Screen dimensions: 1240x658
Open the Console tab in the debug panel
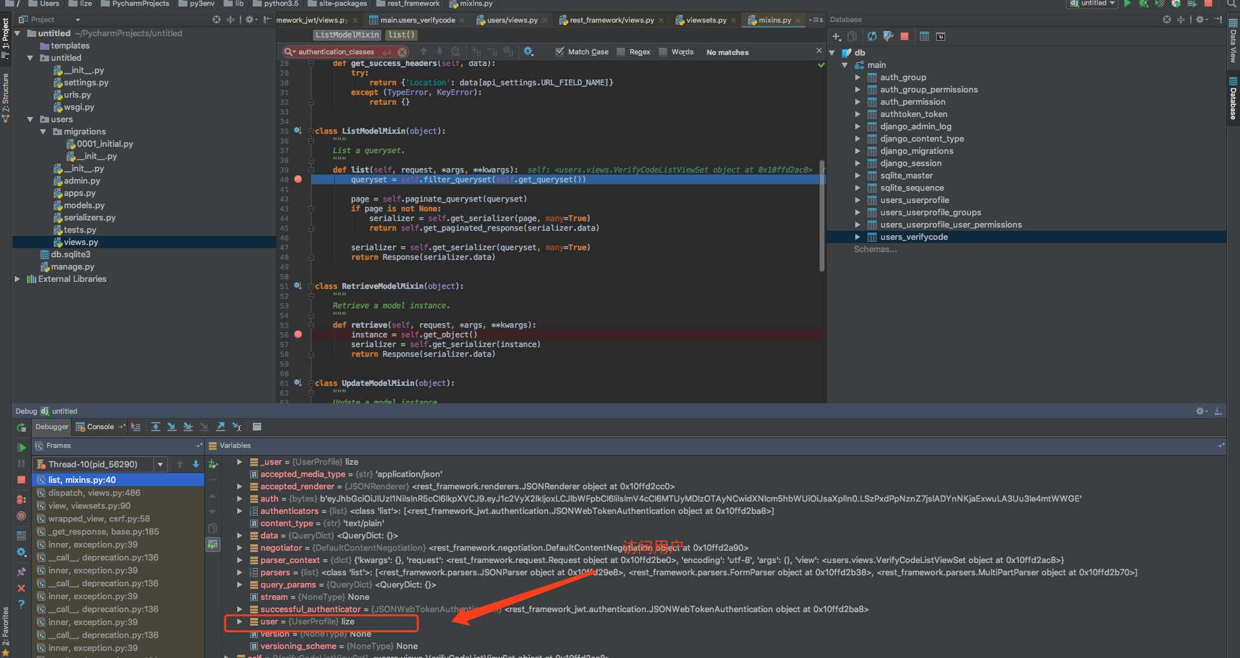100,427
